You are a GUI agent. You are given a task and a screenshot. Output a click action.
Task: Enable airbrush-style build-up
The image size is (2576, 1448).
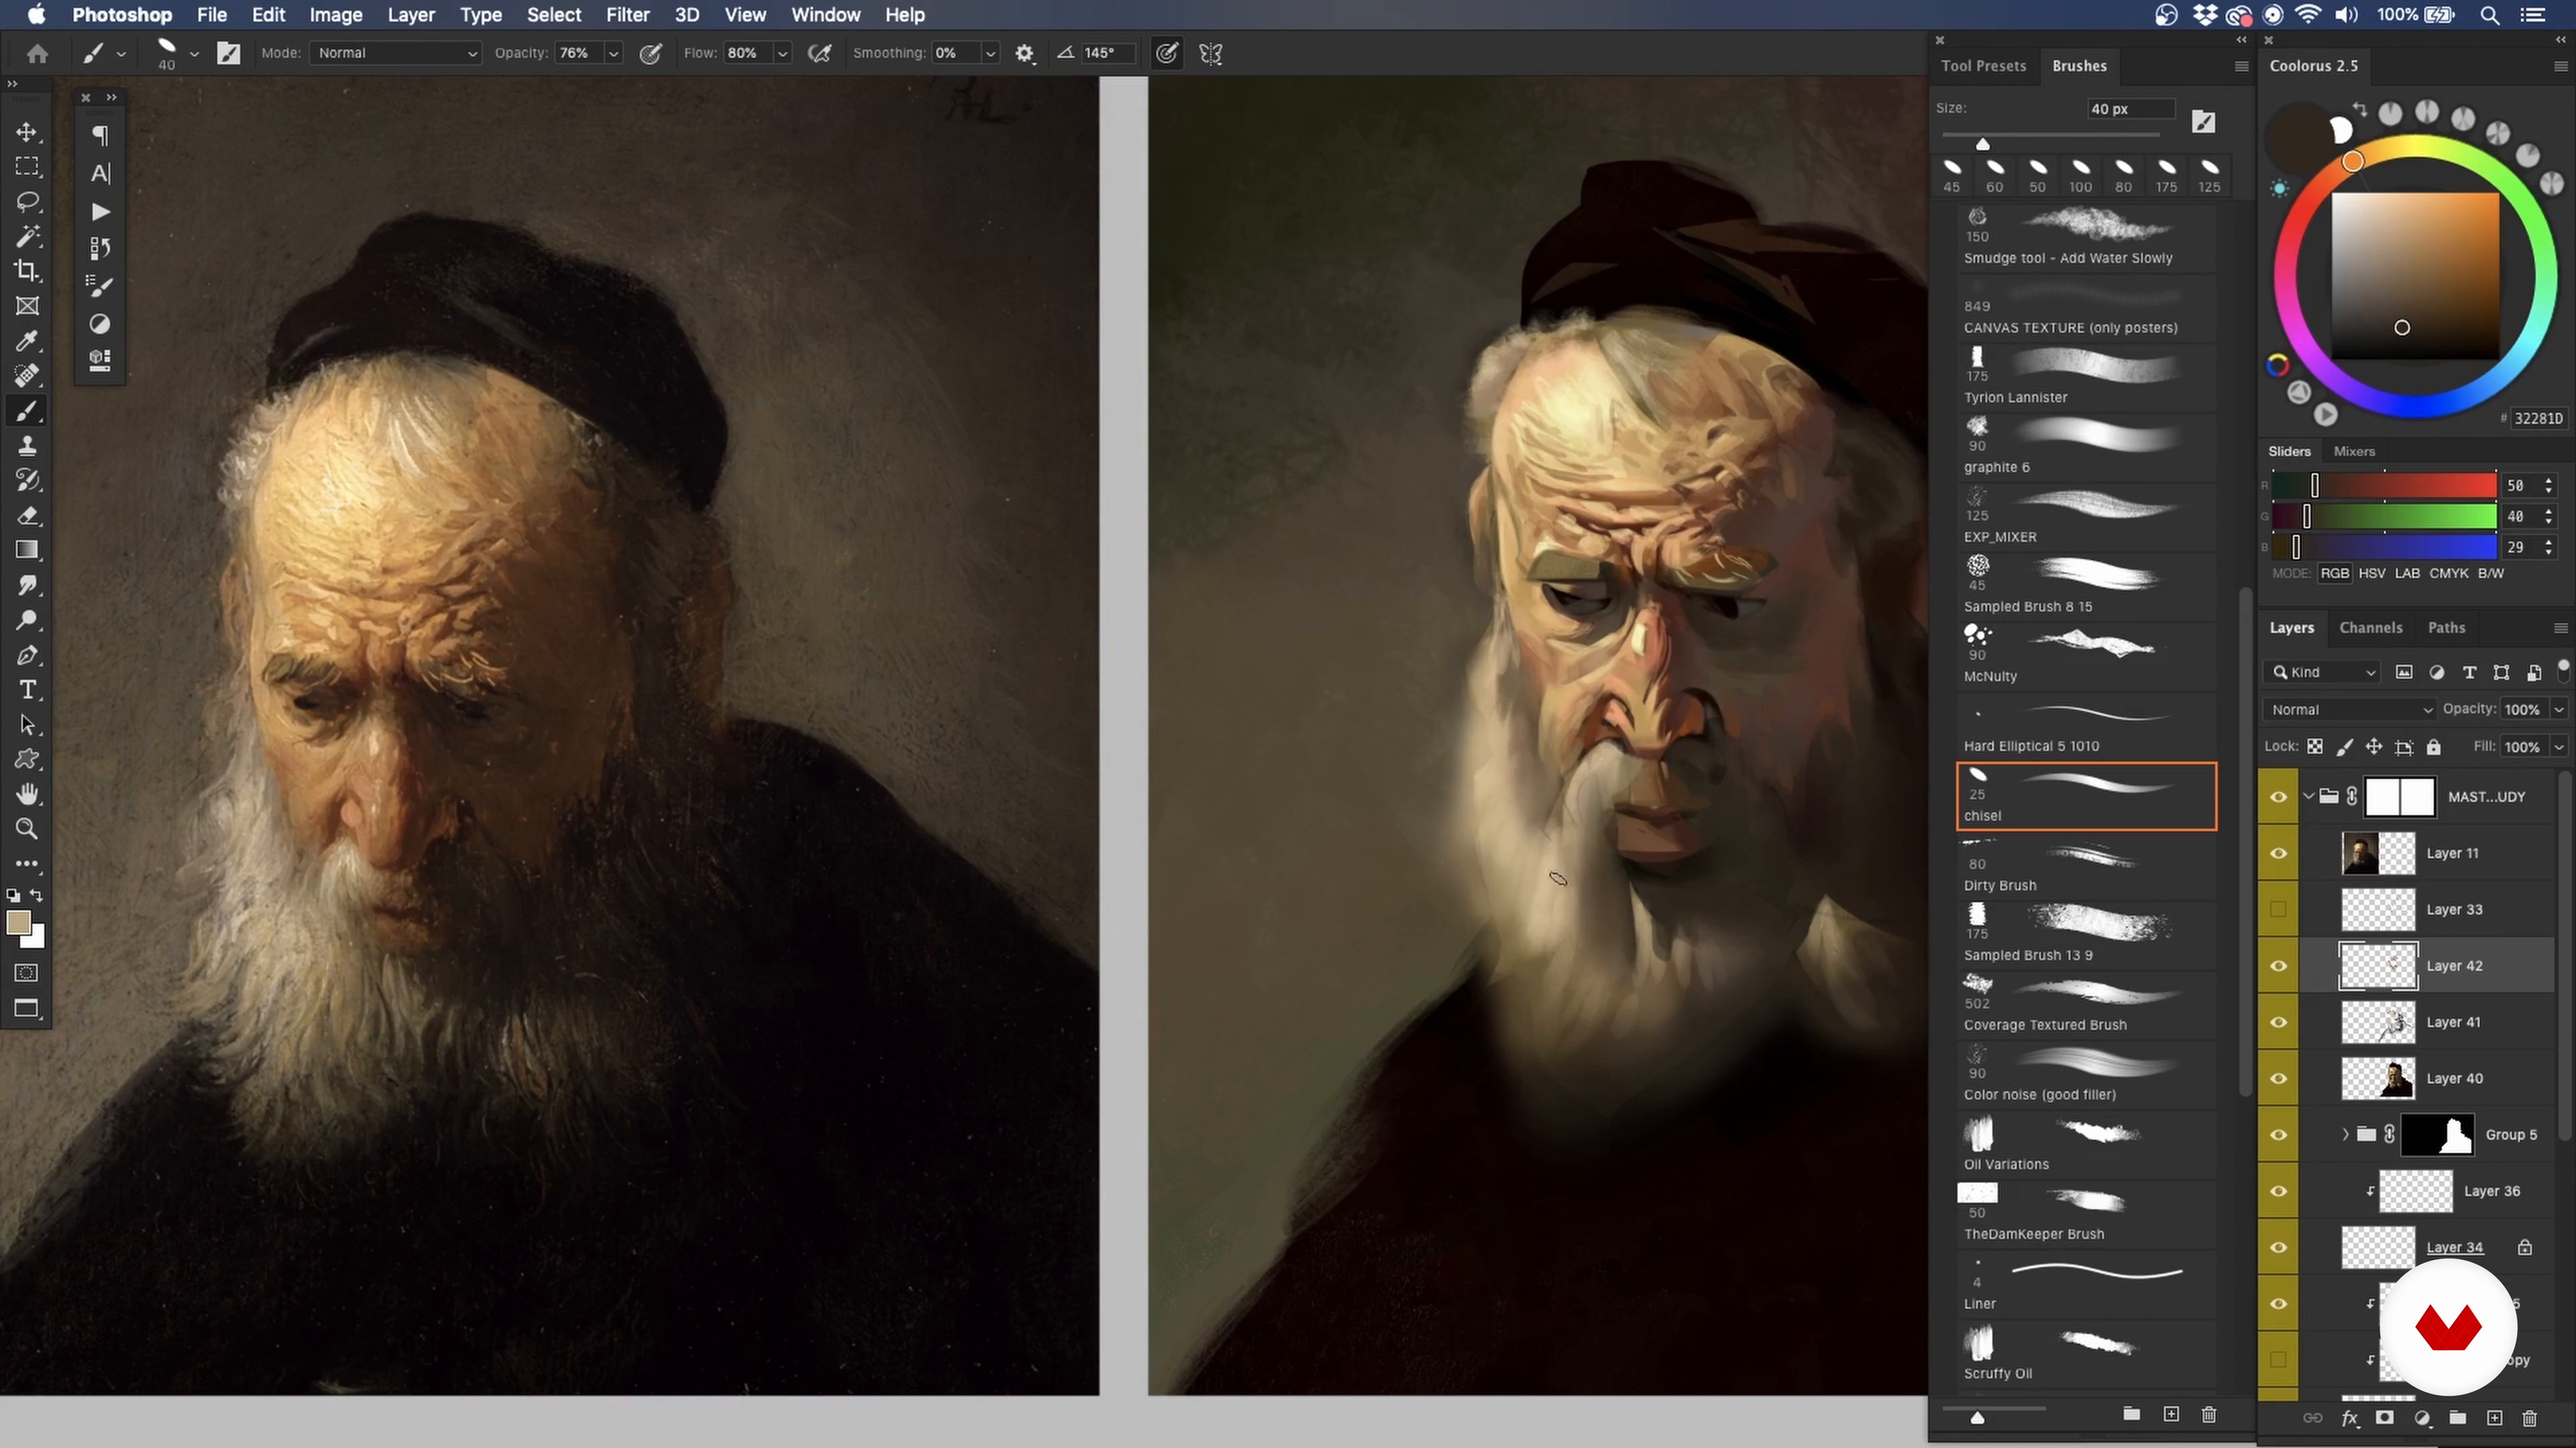tap(819, 54)
